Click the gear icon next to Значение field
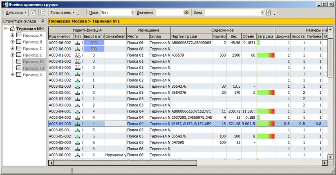 186,13
